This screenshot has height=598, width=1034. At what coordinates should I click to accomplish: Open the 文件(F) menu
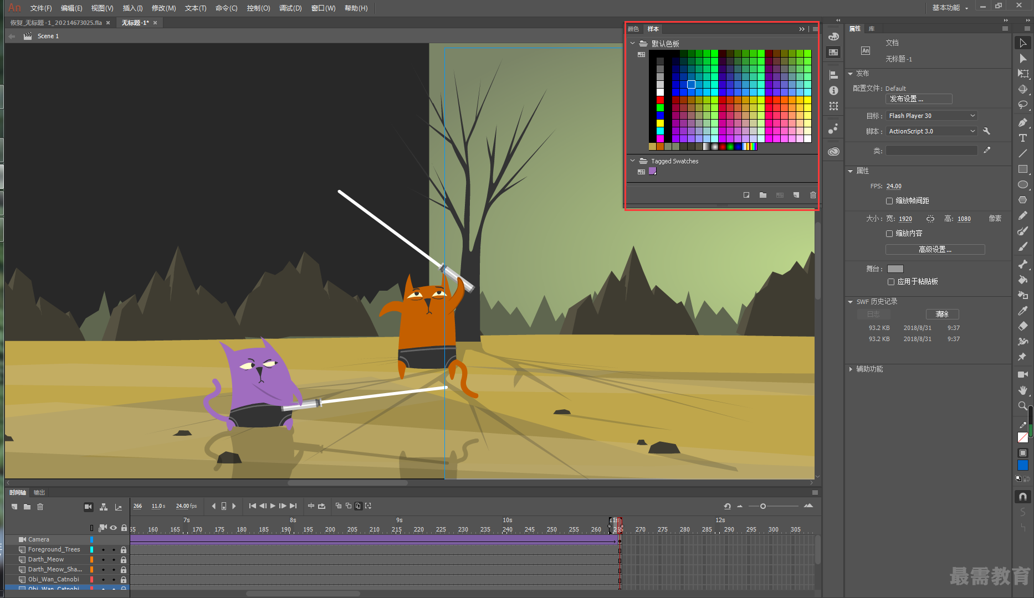coord(41,8)
